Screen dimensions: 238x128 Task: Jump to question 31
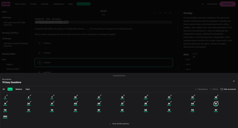click(5, 104)
